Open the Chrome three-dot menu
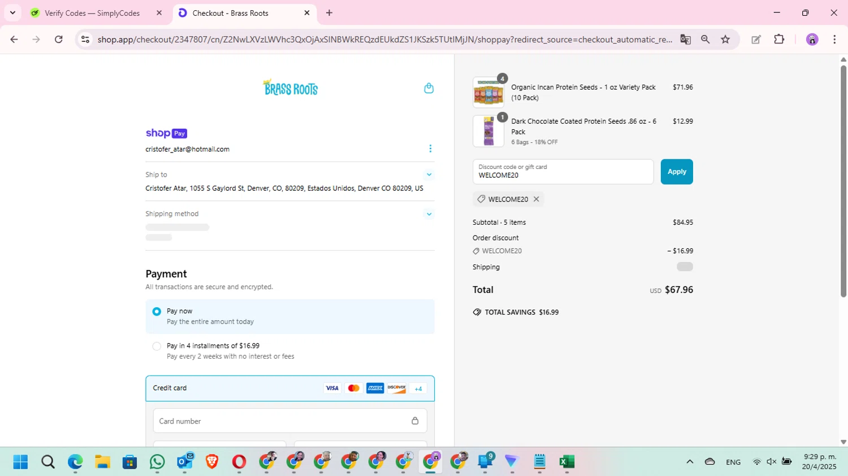The image size is (848, 476). (834, 40)
